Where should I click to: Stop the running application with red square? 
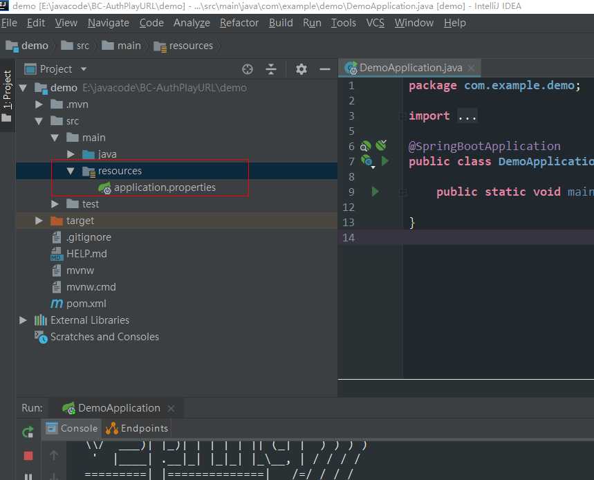click(28, 456)
